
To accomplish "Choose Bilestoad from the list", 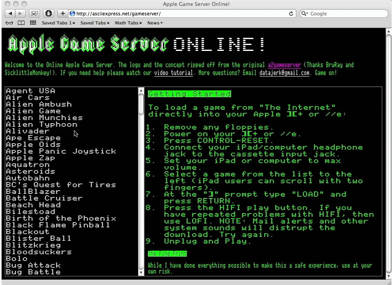I will click(x=30, y=212).
